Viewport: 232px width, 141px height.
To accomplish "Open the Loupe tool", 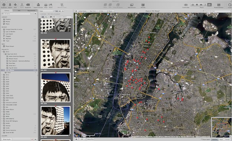I will tap(230, 5).
